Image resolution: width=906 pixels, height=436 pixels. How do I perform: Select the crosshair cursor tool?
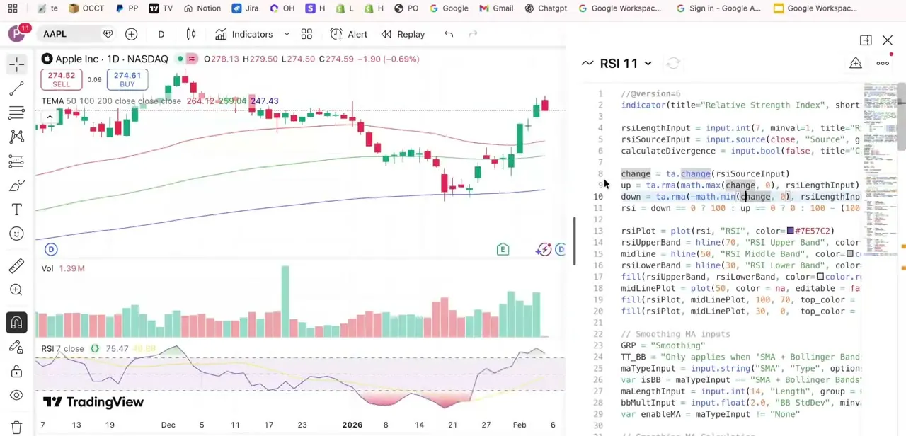tap(16, 64)
